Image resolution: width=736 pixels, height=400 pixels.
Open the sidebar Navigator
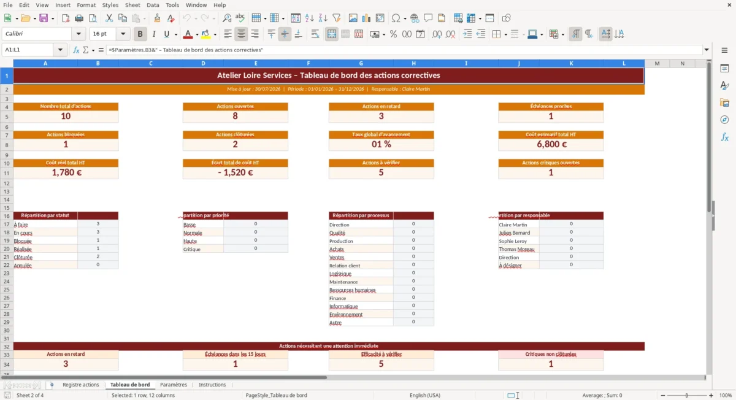724,120
